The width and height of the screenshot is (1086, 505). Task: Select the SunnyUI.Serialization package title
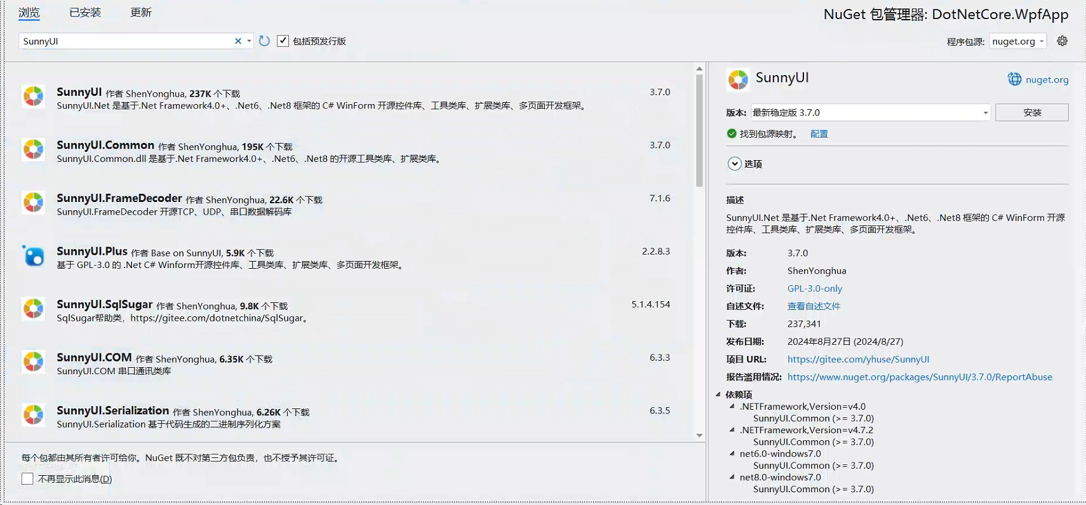pyautogui.click(x=113, y=410)
